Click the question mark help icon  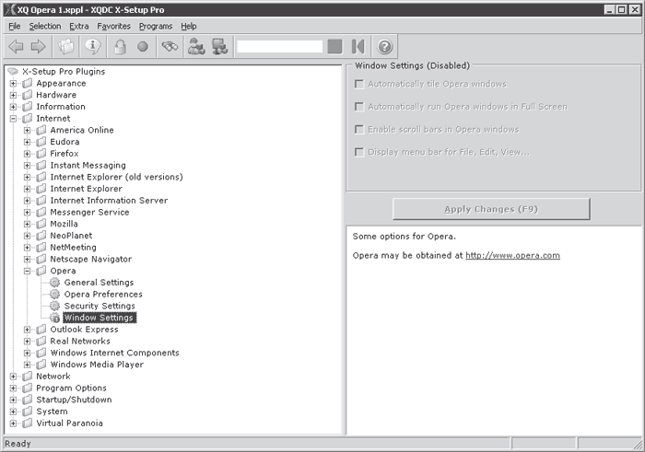(385, 46)
